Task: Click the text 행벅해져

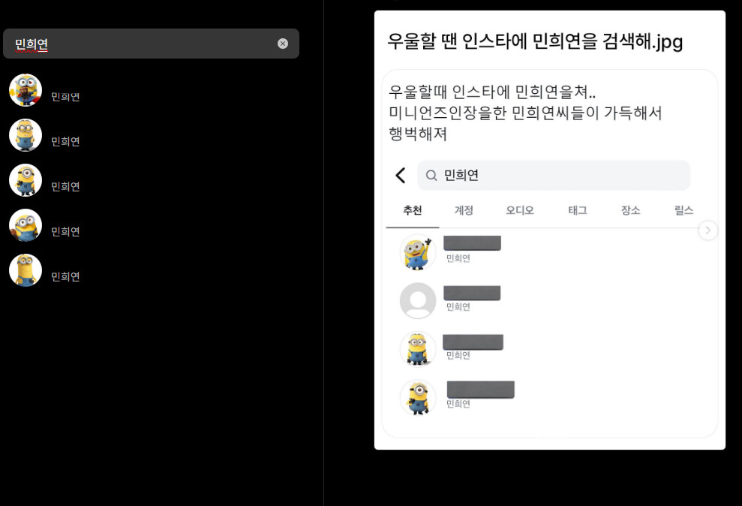Action: 418,134
